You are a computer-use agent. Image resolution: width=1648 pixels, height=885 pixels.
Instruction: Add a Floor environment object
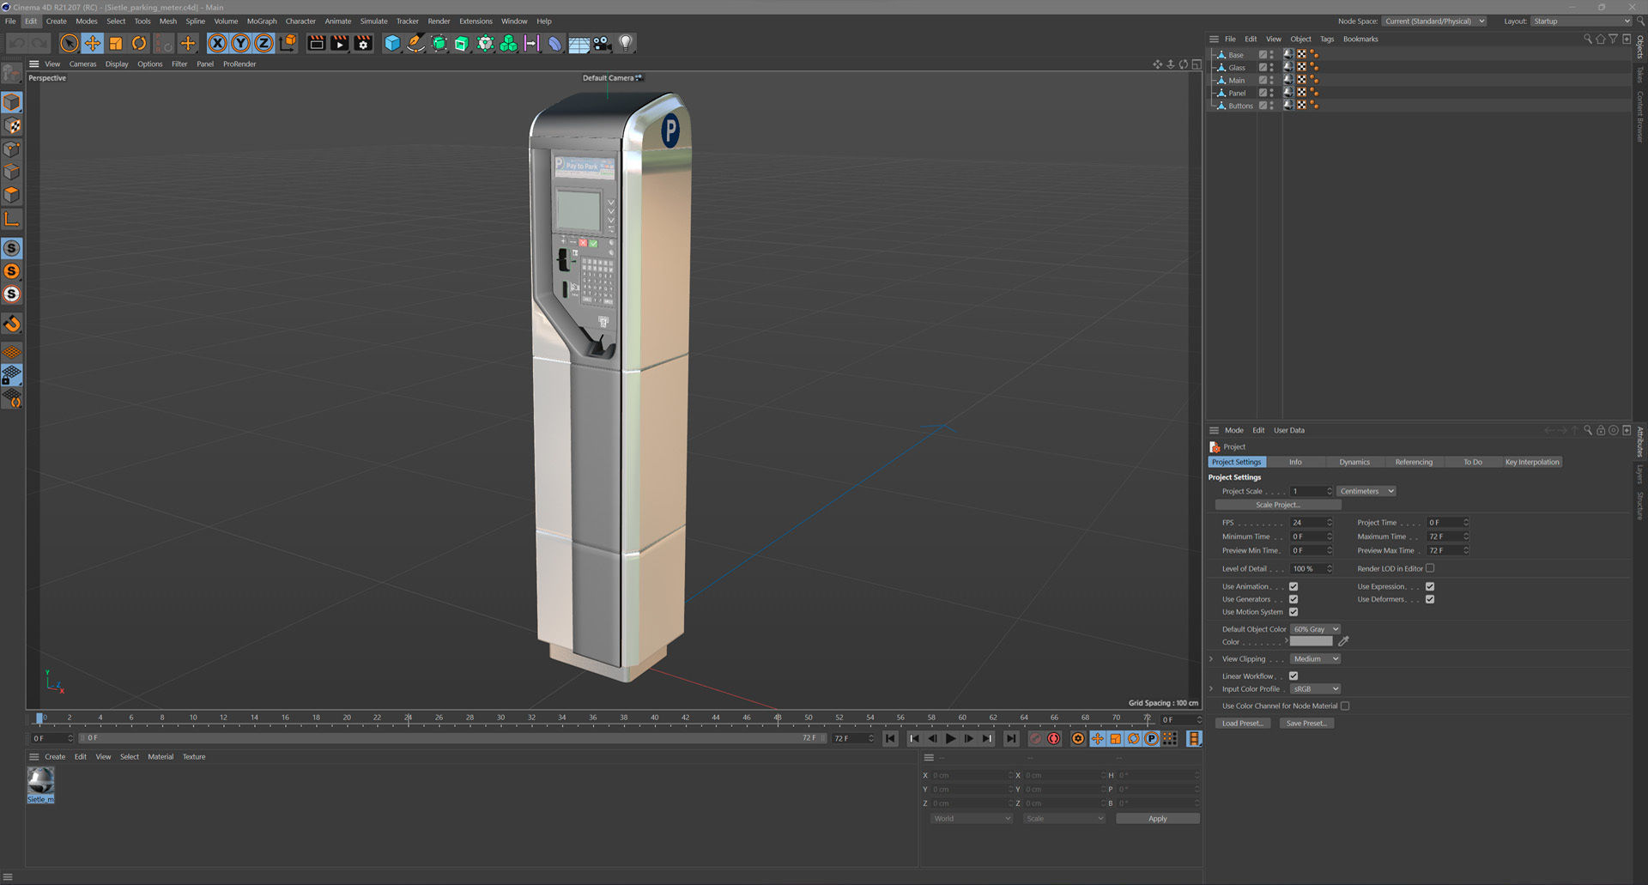coord(579,43)
